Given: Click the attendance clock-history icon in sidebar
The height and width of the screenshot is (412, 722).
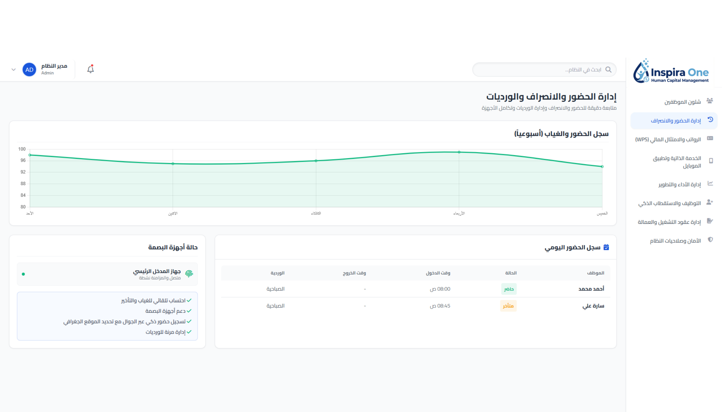Looking at the screenshot, I should (x=710, y=120).
